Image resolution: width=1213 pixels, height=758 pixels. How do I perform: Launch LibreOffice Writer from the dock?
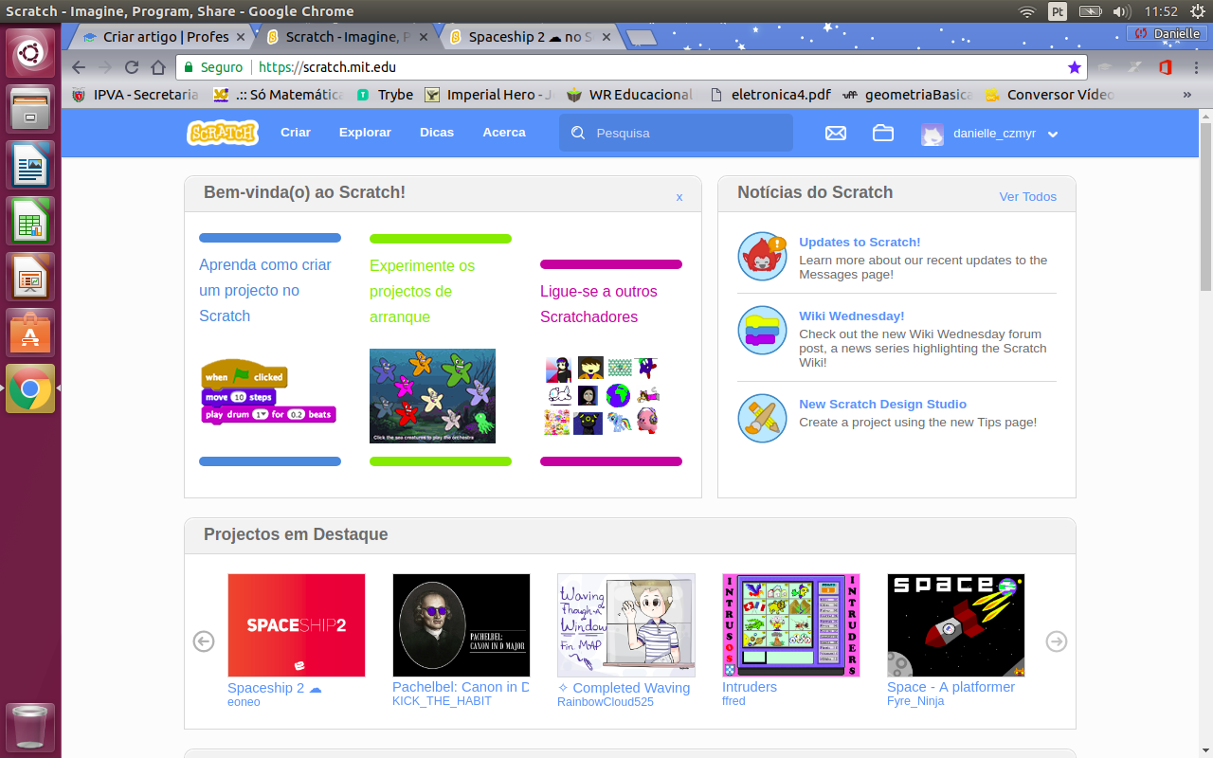(30, 164)
